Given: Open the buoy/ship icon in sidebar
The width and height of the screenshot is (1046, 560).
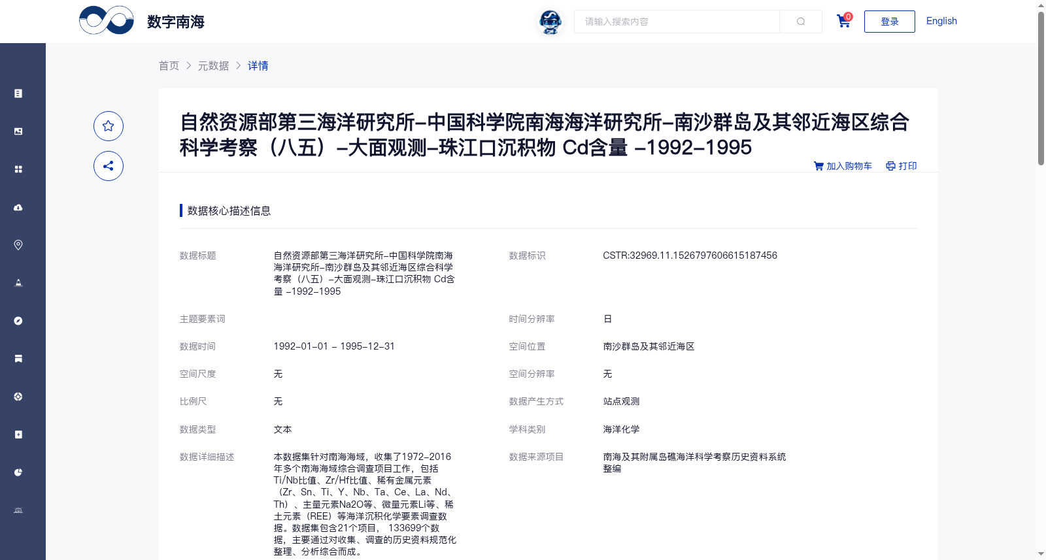Looking at the screenshot, I should tap(18, 283).
